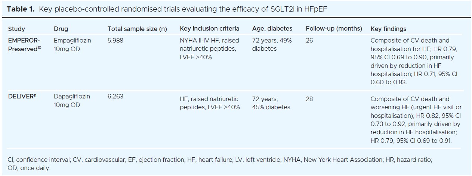Click the abbreviations footnote below the table

(x=220, y=163)
